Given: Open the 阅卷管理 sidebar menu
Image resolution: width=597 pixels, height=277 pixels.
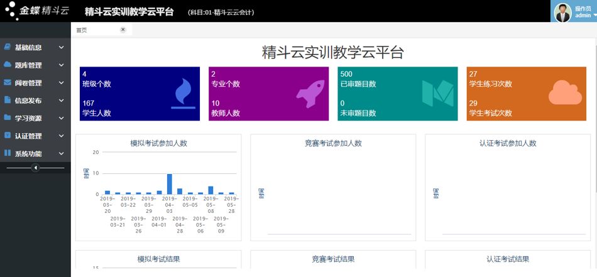Looking at the screenshot, I should pyautogui.click(x=35, y=82).
